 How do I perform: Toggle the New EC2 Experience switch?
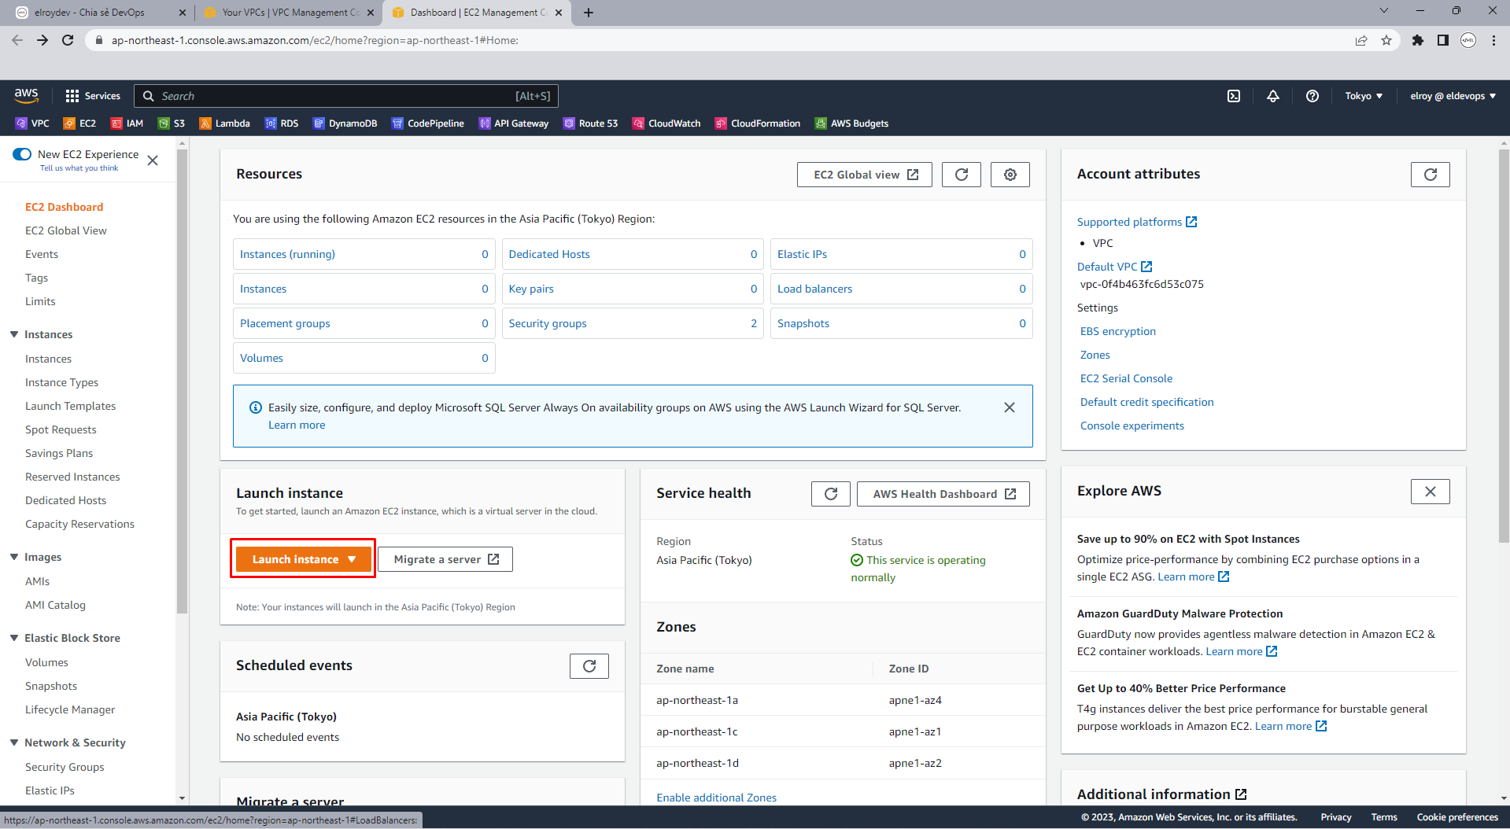click(x=22, y=154)
